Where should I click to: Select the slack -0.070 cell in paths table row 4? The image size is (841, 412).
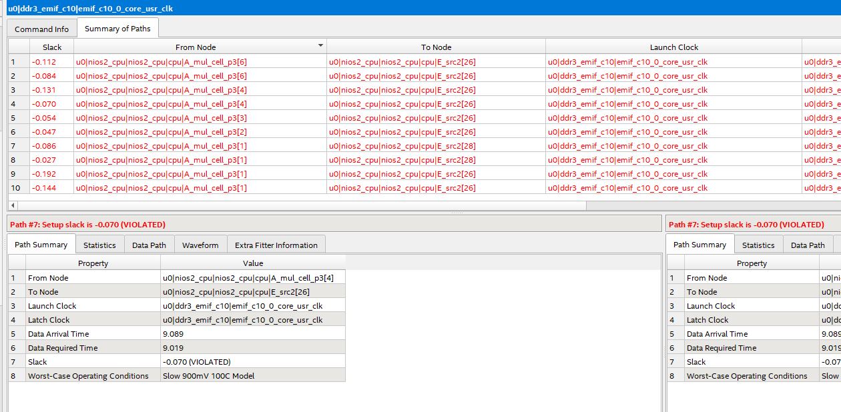52,103
